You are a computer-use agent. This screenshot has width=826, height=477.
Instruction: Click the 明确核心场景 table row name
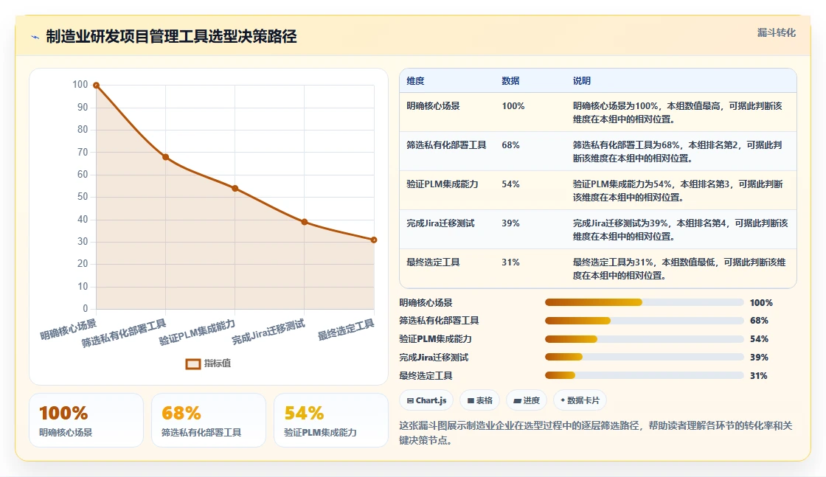(433, 106)
